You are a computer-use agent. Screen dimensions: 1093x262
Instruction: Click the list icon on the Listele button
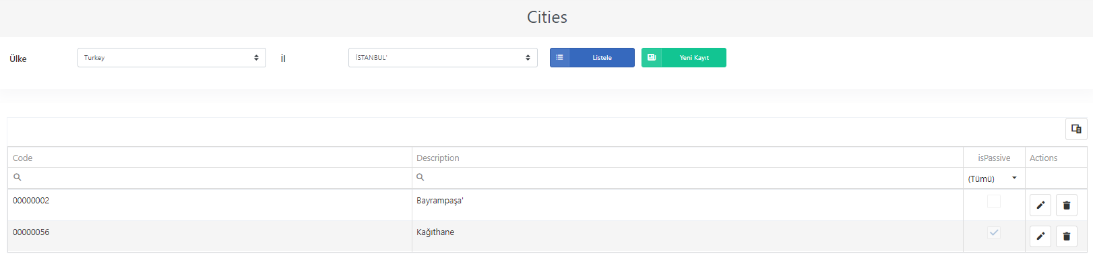tap(559, 57)
